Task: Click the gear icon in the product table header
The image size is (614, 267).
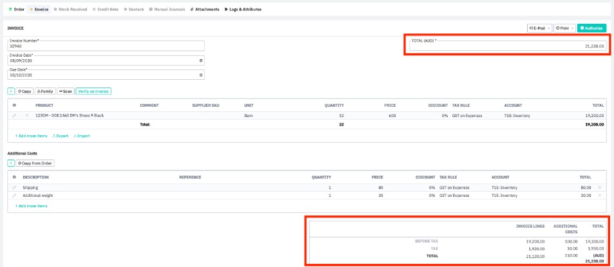Action: pos(14,105)
